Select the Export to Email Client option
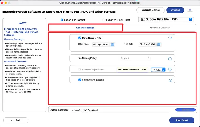 point(104,20)
